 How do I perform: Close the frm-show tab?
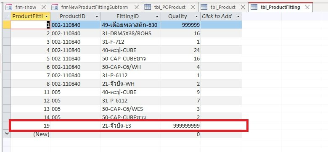(x=43, y=7)
